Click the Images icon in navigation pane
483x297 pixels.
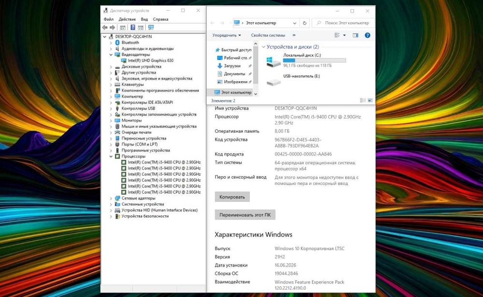click(220, 82)
